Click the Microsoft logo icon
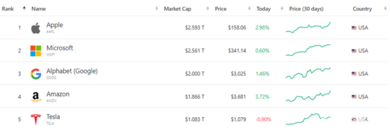The width and height of the screenshot is (390, 132). pyautogui.click(x=36, y=51)
